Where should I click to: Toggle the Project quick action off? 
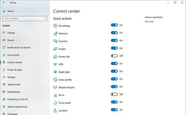tap(114, 48)
